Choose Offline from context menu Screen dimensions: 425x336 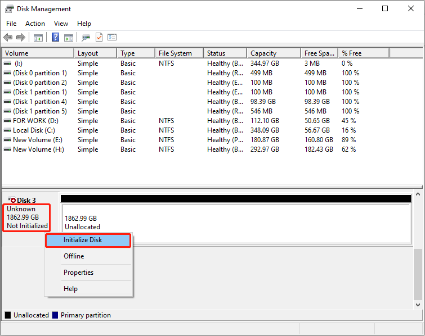coord(88,256)
